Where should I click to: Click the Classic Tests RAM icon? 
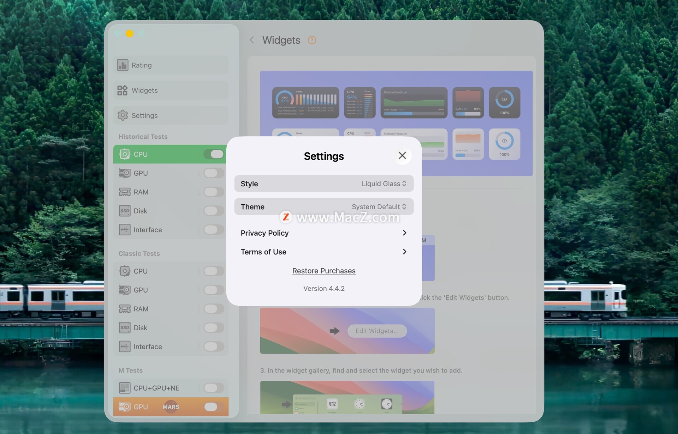[x=125, y=309]
